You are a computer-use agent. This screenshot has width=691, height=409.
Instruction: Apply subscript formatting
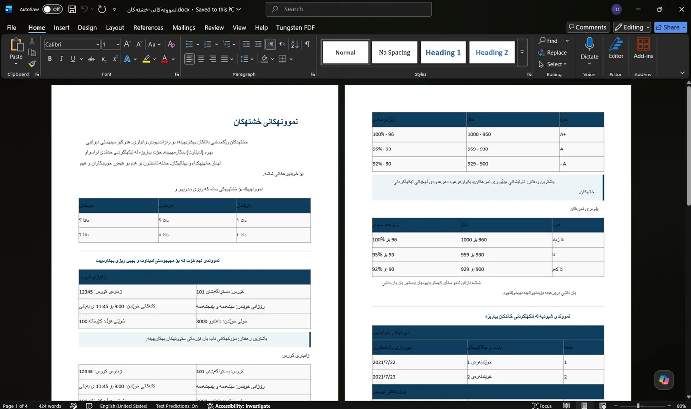click(104, 59)
